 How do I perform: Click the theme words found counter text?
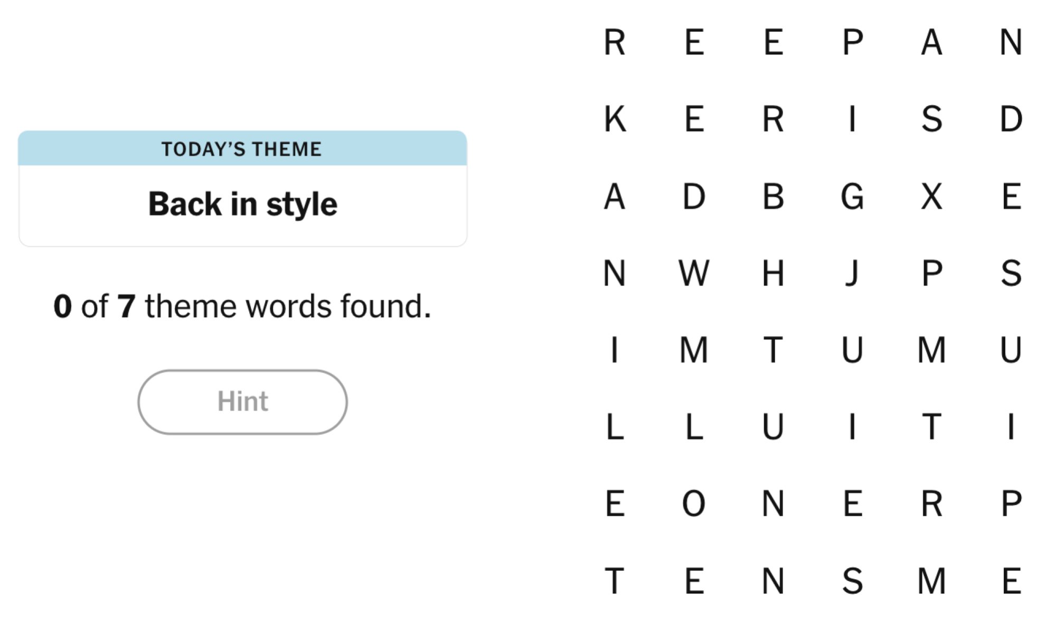click(x=242, y=306)
